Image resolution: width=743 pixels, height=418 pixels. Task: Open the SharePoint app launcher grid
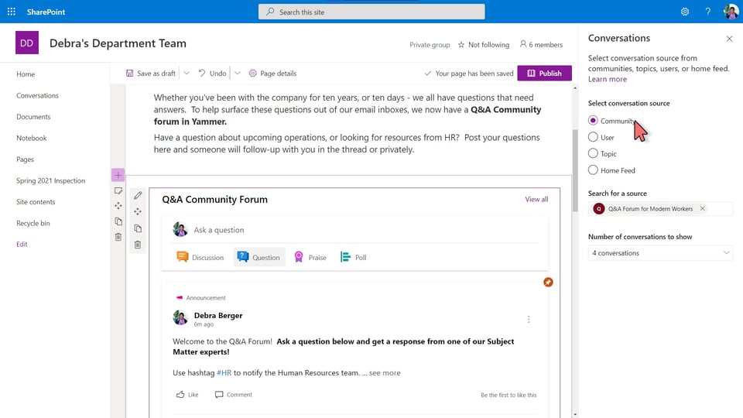(x=12, y=12)
